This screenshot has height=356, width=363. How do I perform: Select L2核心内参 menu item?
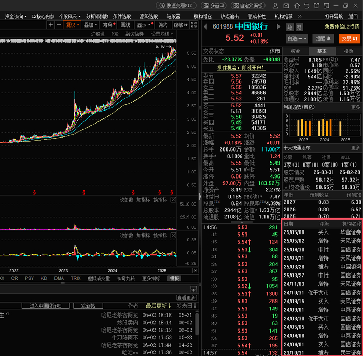click(x=43, y=17)
